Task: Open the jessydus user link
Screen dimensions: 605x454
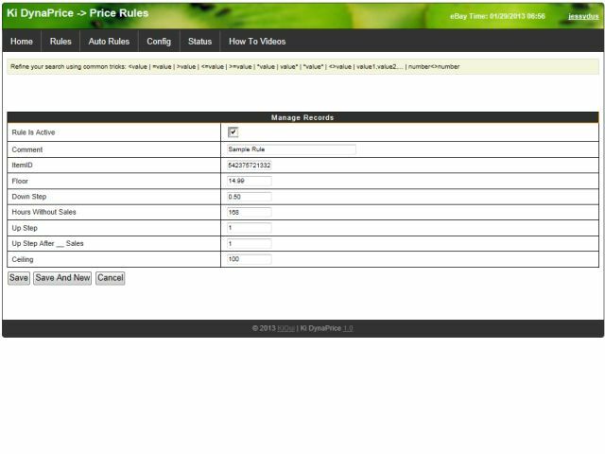Action: [x=583, y=16]
